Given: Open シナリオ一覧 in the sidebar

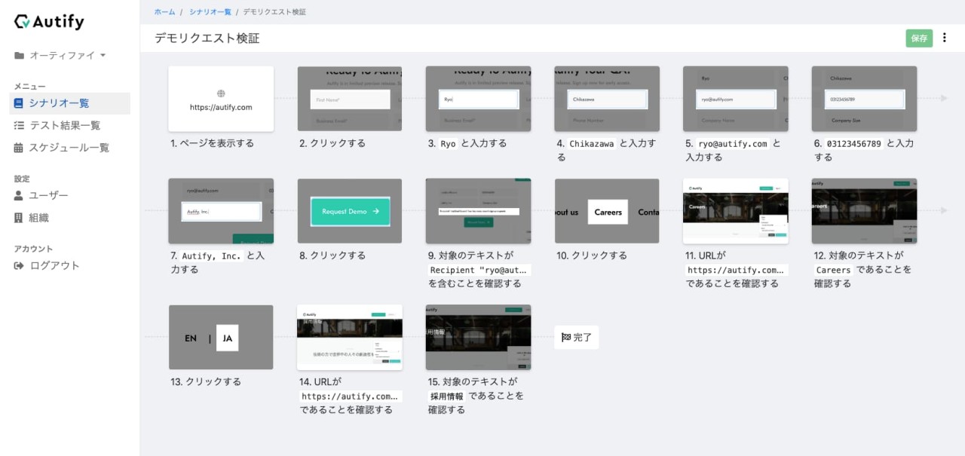Looking at the screenshot, I should pos(69,103).
